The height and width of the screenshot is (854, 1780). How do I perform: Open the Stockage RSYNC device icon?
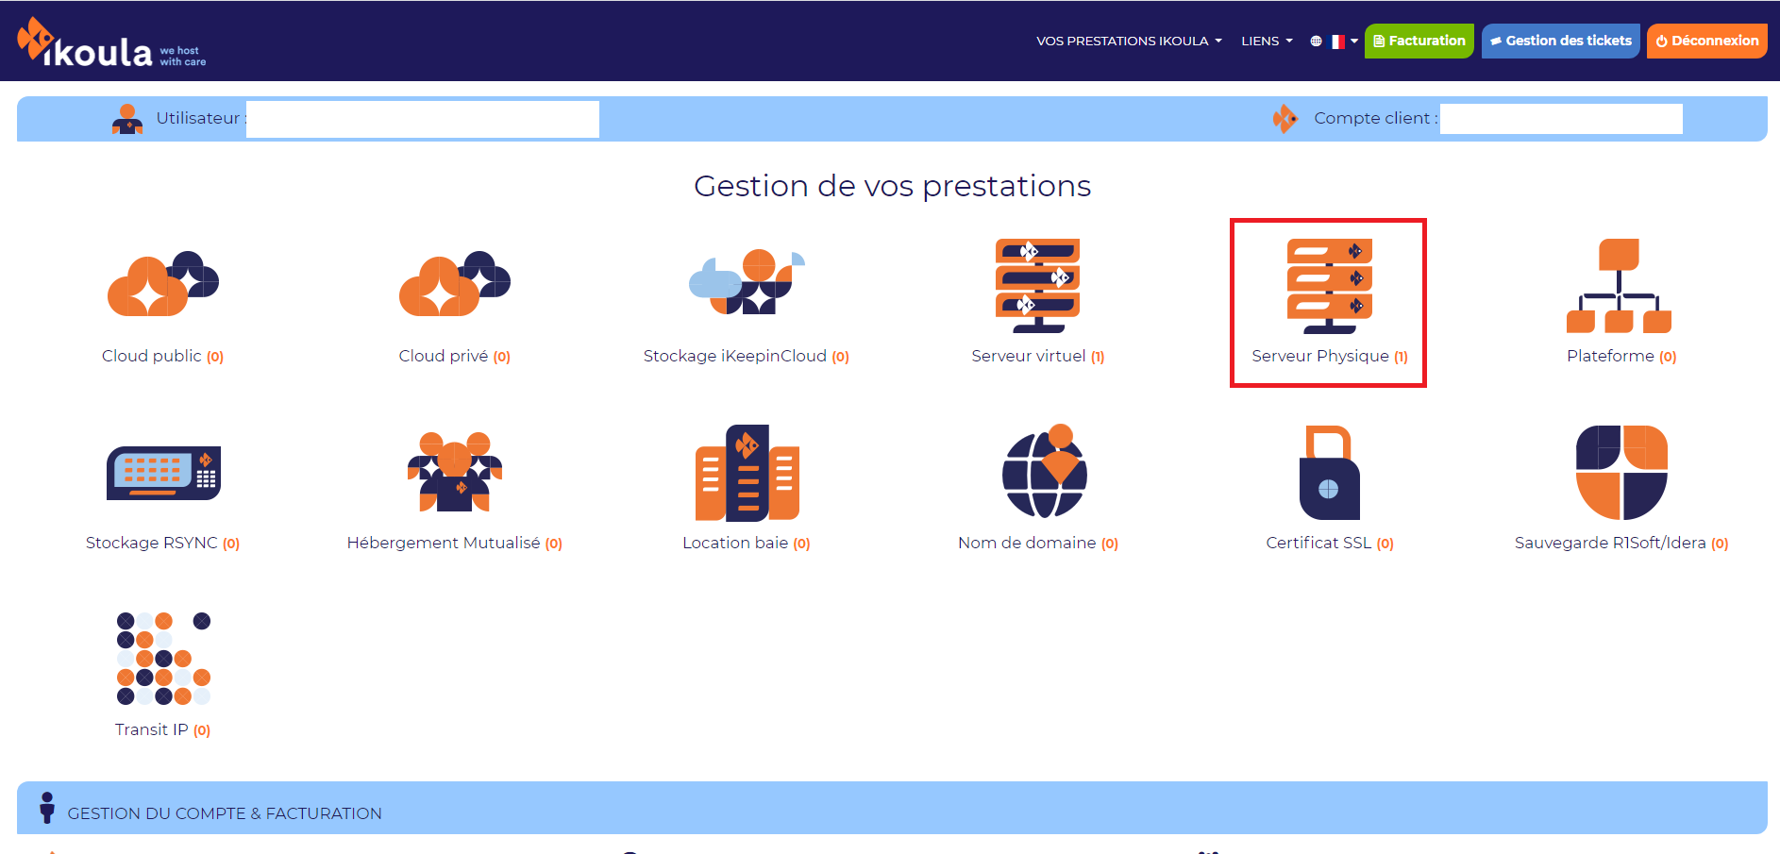(163, 473)
